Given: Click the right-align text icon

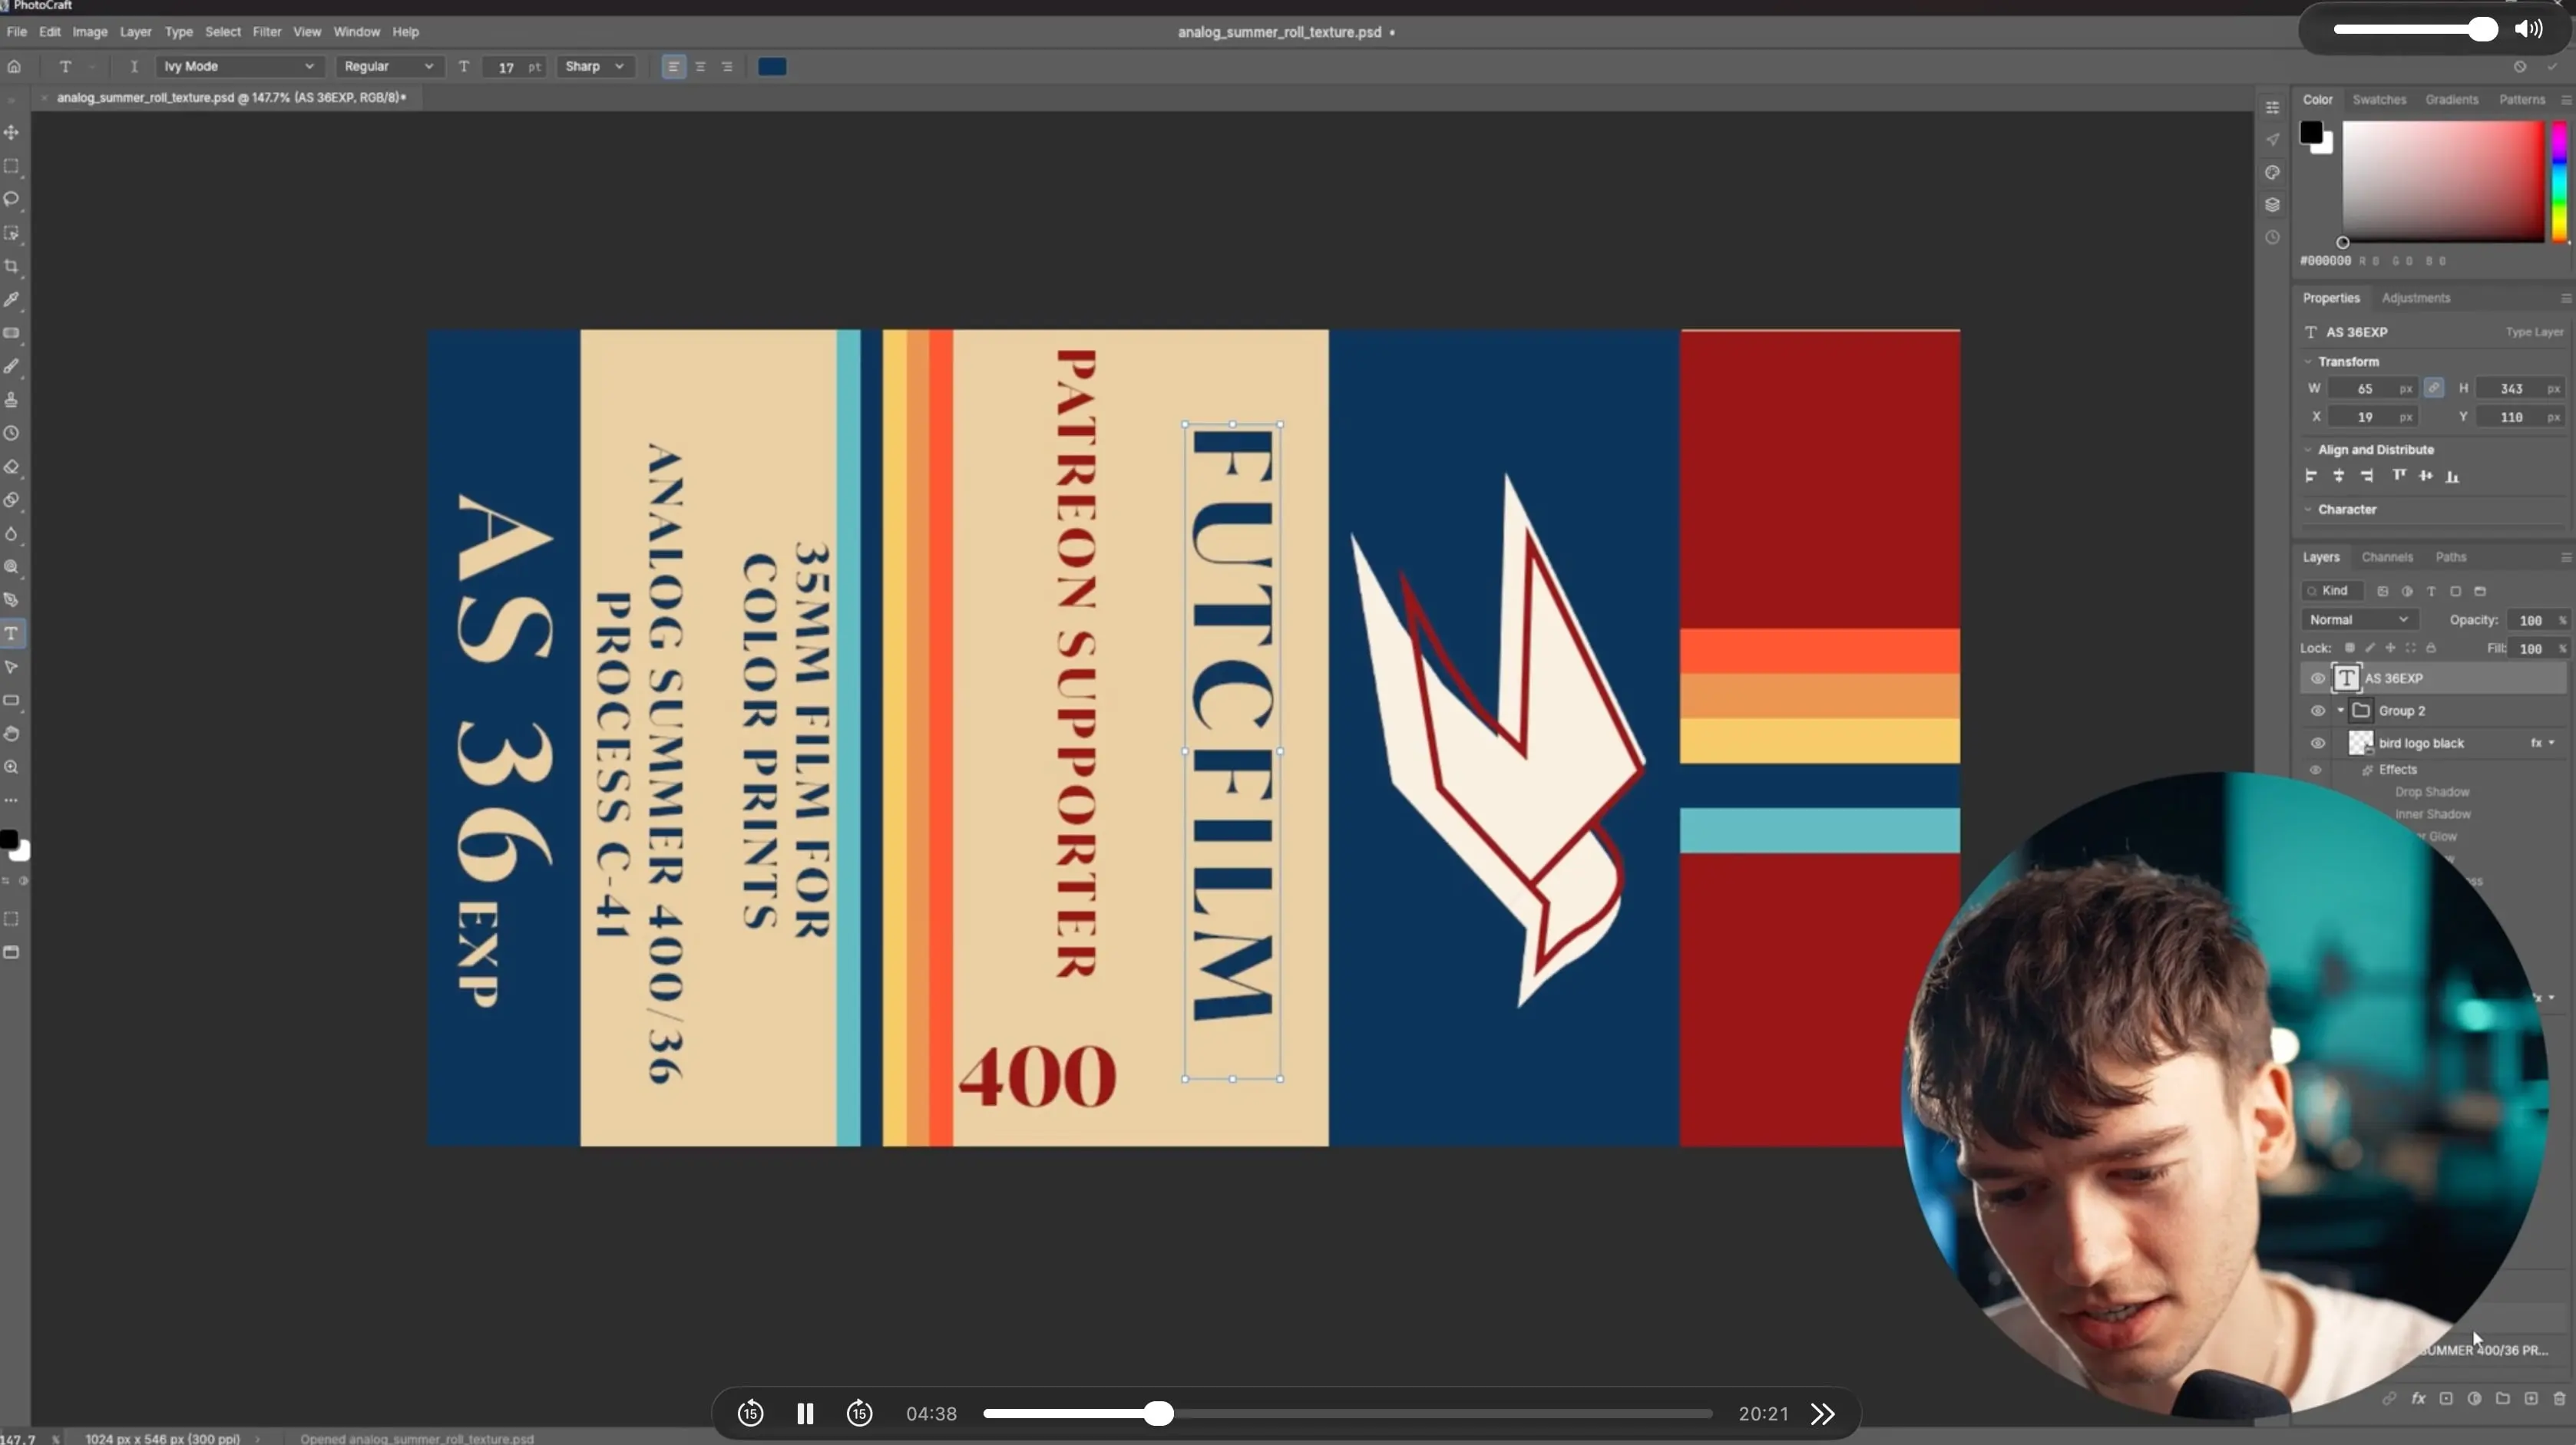Looking at the screenshot, I should coord(727,67).
